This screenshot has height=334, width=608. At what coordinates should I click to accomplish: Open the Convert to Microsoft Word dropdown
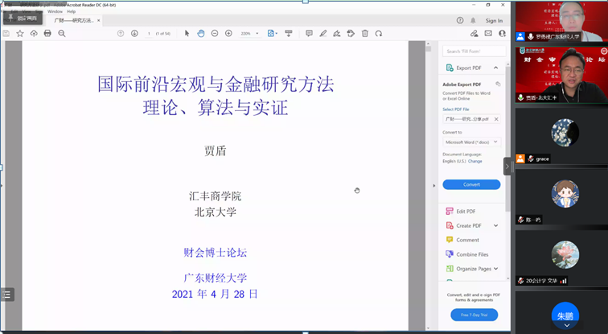(x=471, y=142)
